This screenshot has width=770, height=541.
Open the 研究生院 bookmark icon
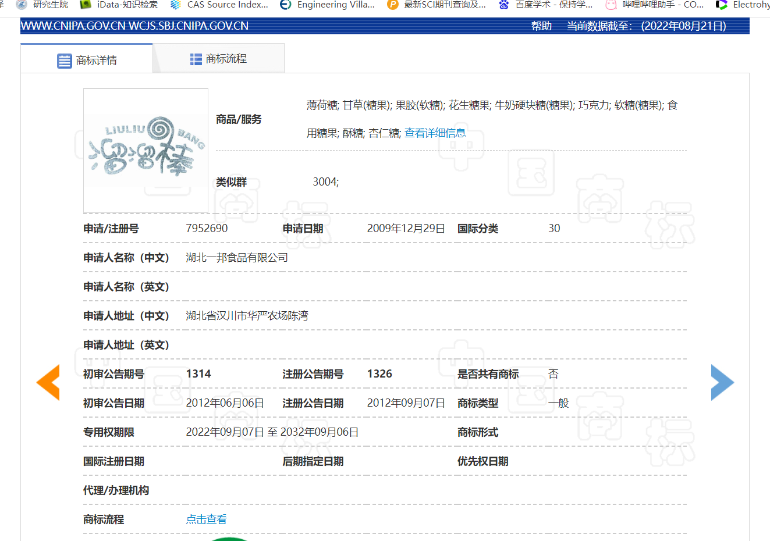pyautogui.click(x=22, y=5)
